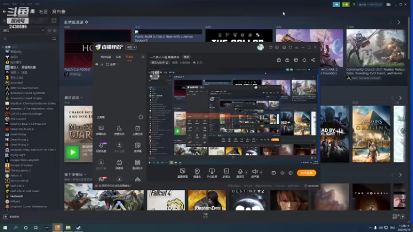Toggle preview visibility eye in bottom toolbar
This screenshot has height=232, width=413.
[282, 173]
